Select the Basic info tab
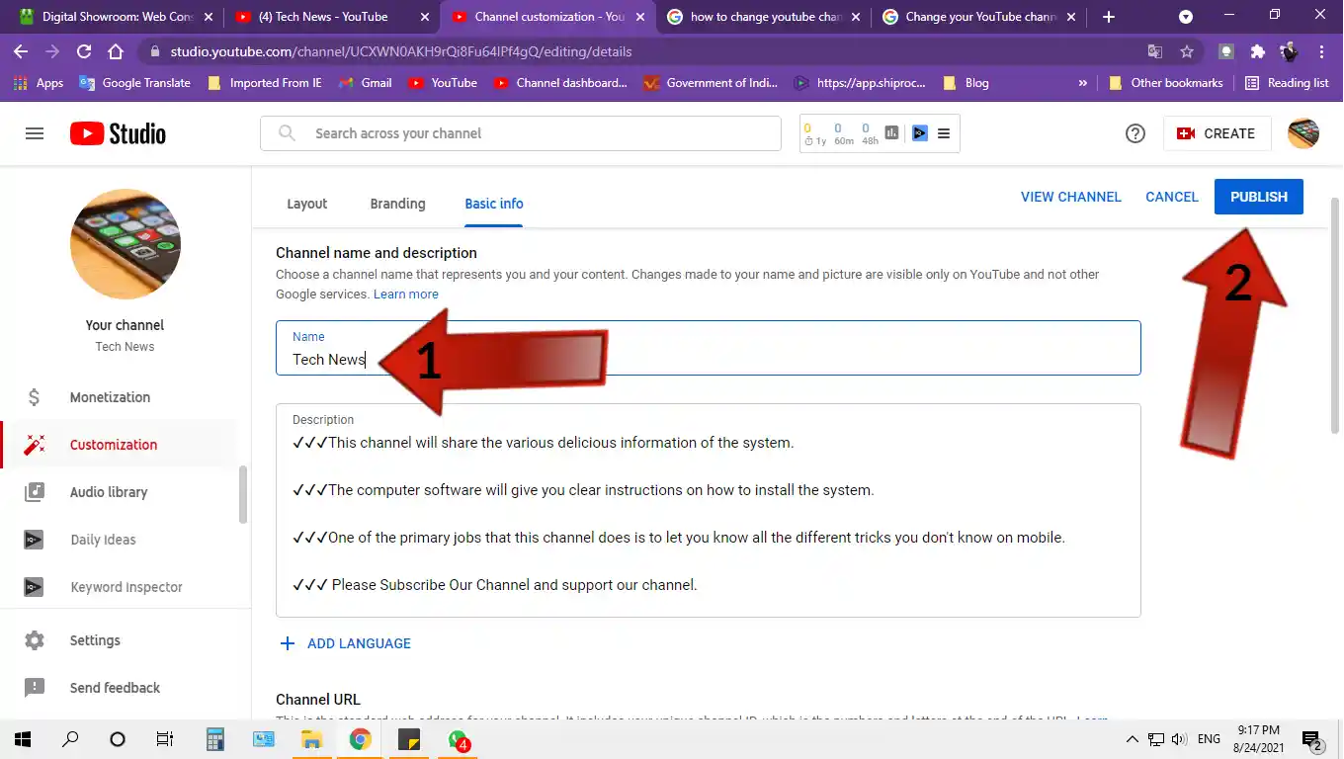 (494, 204)
